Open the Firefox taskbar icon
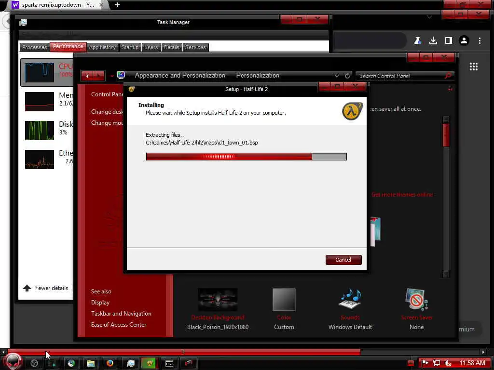Image resolution: width=494 pixels, height=370 pixels. click(x=110, y=363)
